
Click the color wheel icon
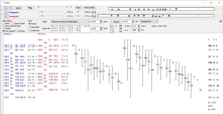coord(220,21)
